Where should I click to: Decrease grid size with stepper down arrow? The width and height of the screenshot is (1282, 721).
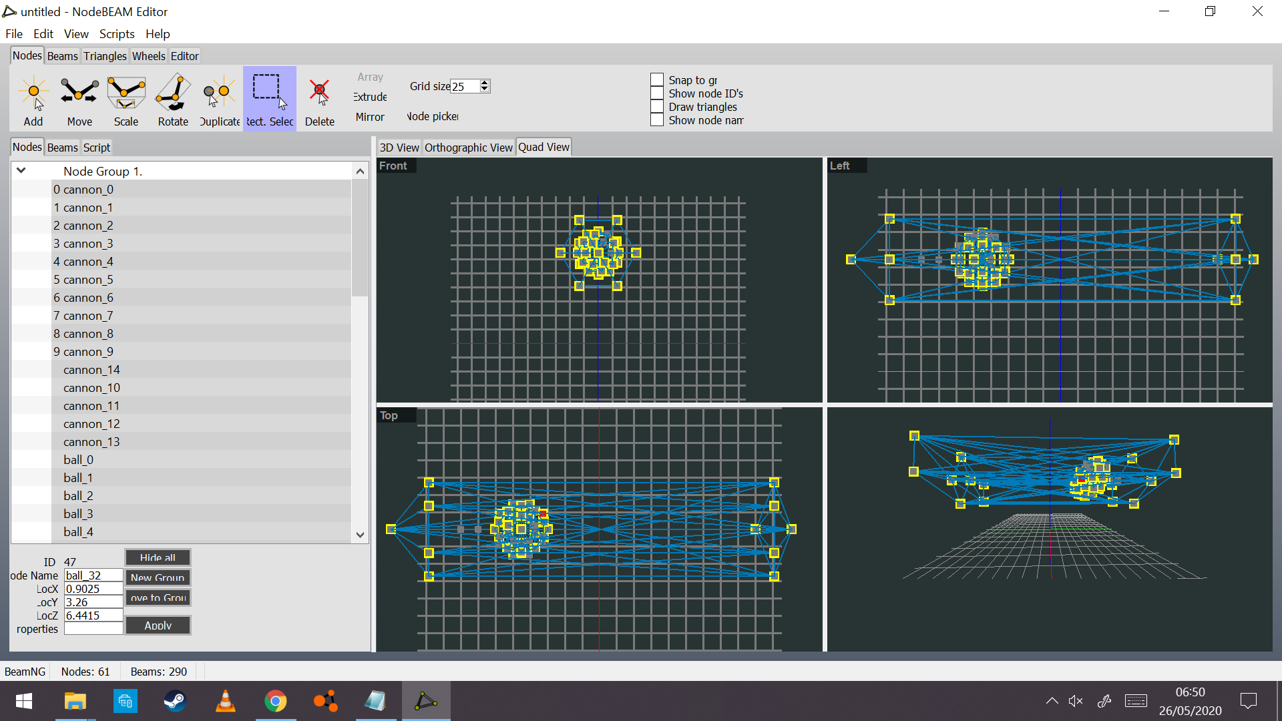tap(485, 89)
